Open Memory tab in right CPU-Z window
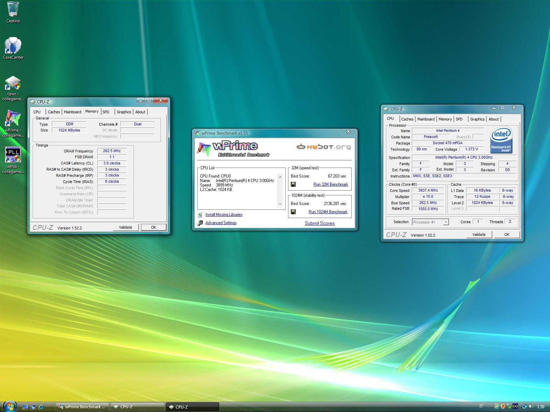550x412 pixels. [445, 119]
